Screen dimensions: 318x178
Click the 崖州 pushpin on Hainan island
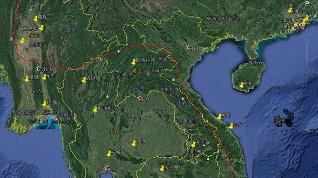pyautogui.click(x=241, y=85)
